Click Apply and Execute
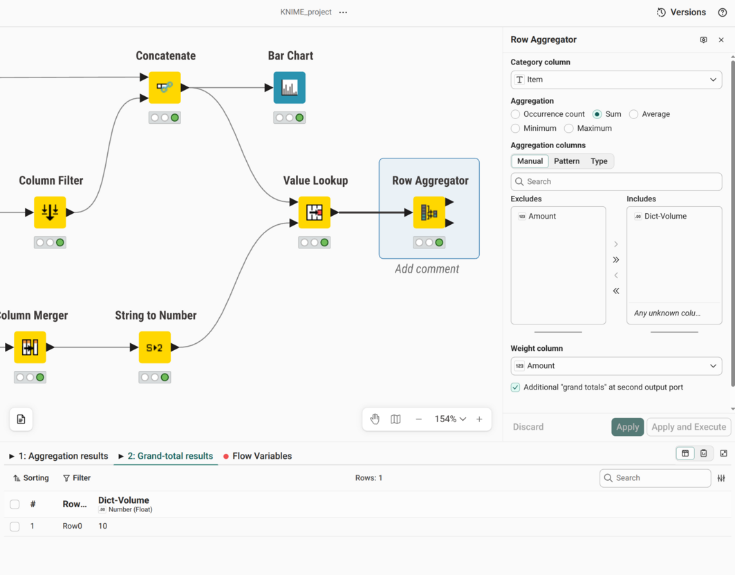This screenshot has height=575, width=735. point(689,427)
